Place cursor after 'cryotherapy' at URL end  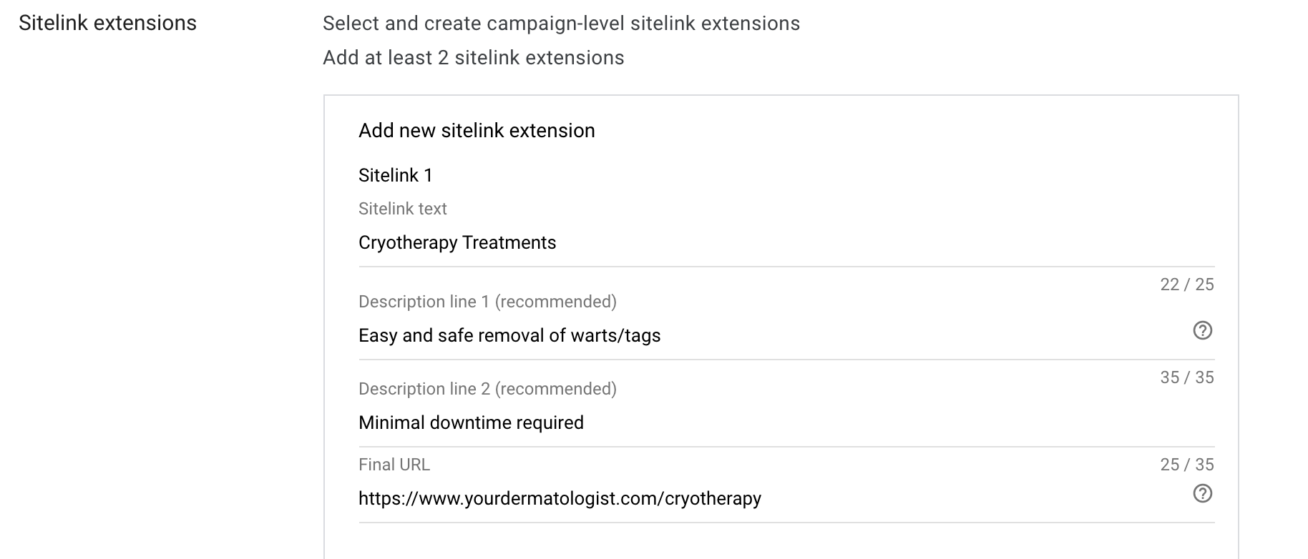click(761, 498)
